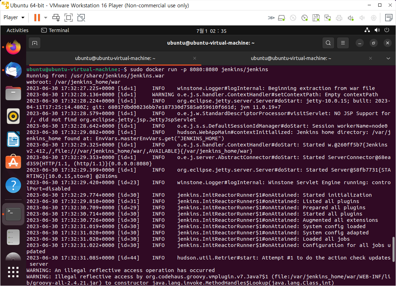Screen dimensions: 396x286
Task: Pause the virtual machine with the orange pause icon
Action: tap(37, 17)
